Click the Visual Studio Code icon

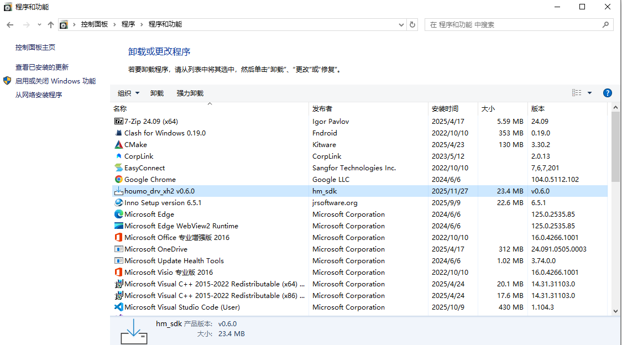coord(119,307)
